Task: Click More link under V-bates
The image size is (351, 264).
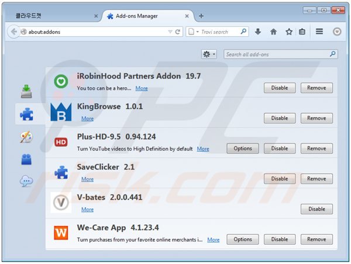Action: (x=87, y=210)
